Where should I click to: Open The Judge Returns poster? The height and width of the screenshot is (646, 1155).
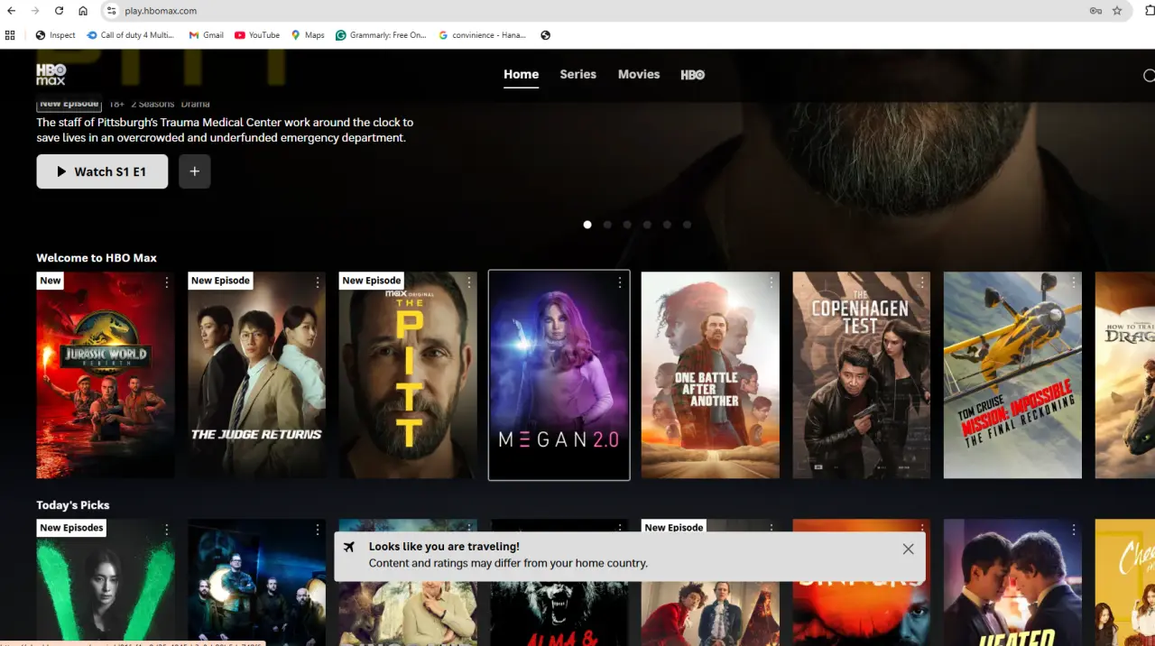(257, 375)
